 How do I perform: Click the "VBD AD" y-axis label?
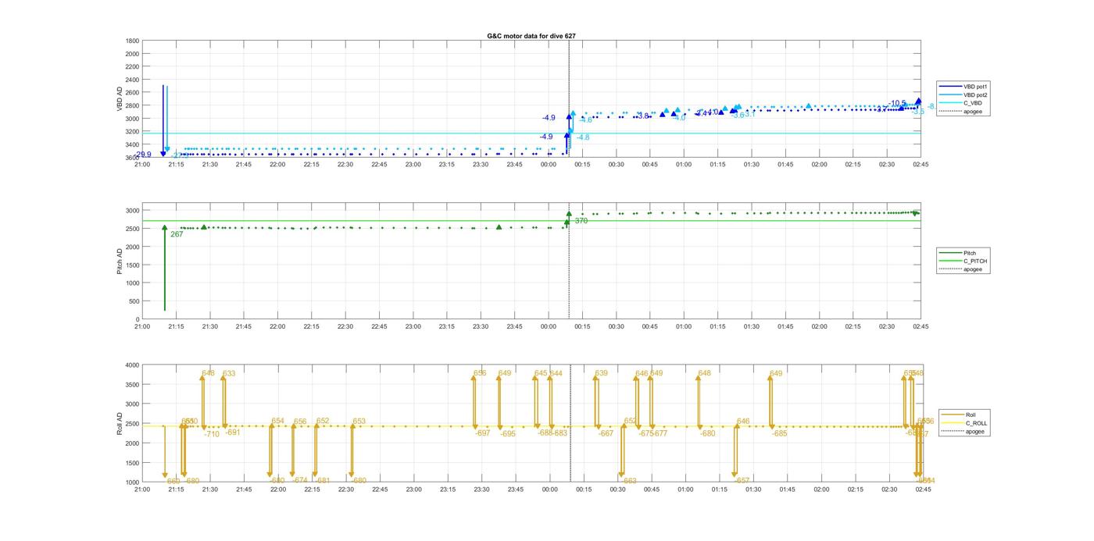tap(120, 99)
